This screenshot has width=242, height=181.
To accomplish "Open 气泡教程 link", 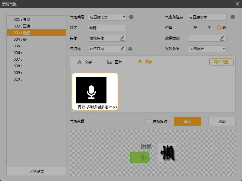I will coord(77,121).
